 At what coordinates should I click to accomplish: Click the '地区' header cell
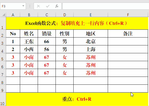click(x=91, y=33)
